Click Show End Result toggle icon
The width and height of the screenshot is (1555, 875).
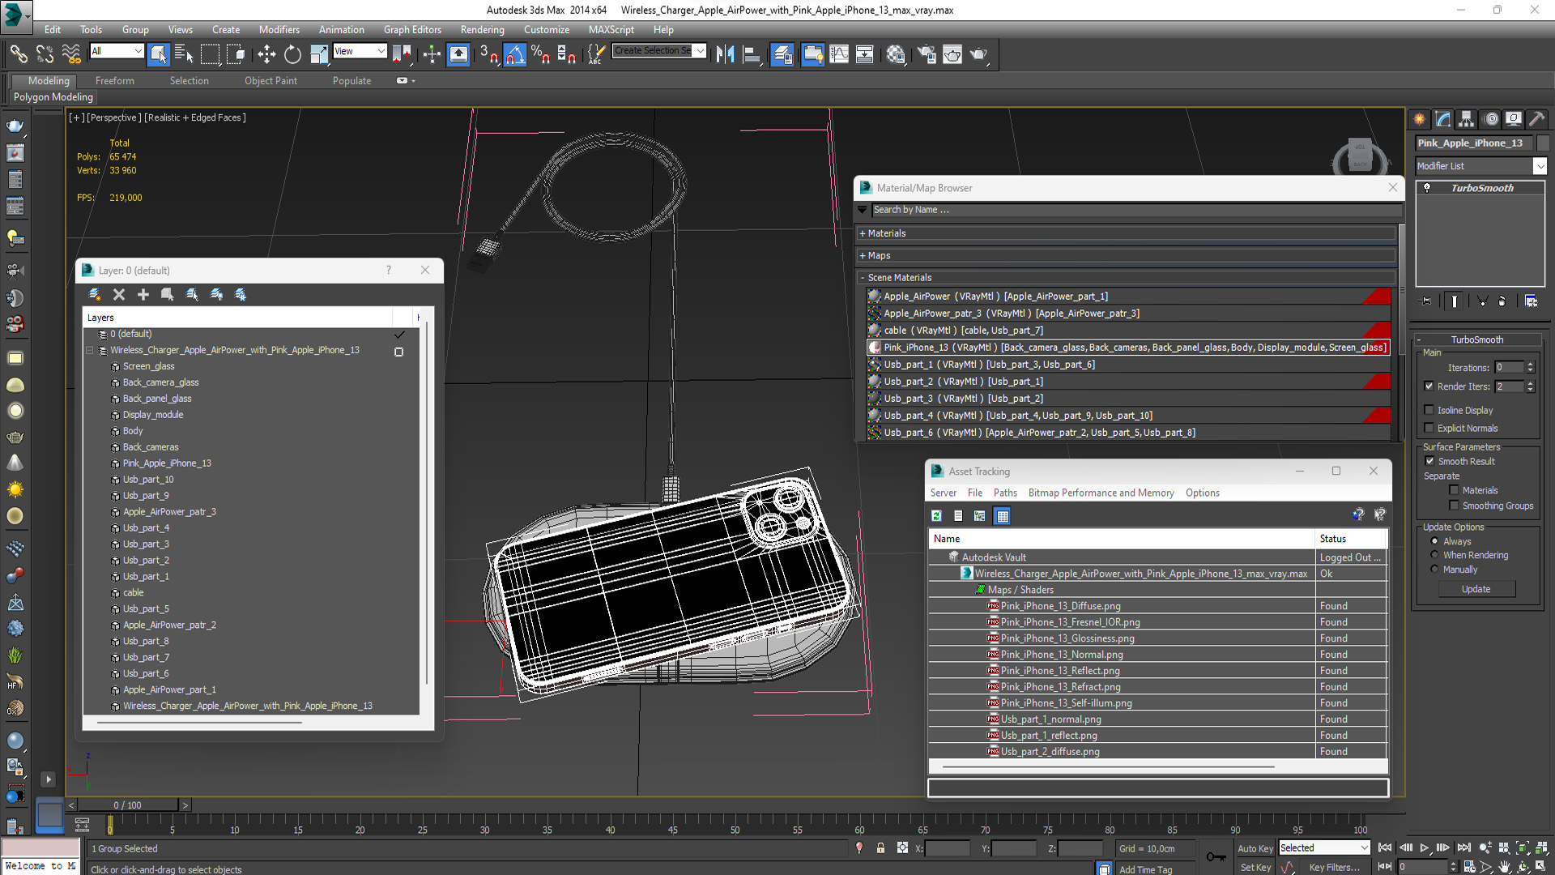[1455, 301]
